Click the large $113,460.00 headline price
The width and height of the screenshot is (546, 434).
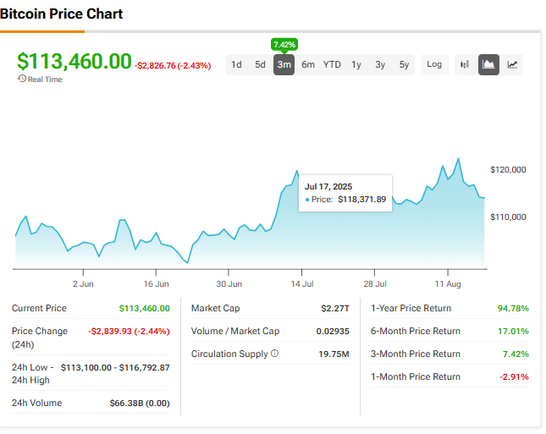point(74,61)
